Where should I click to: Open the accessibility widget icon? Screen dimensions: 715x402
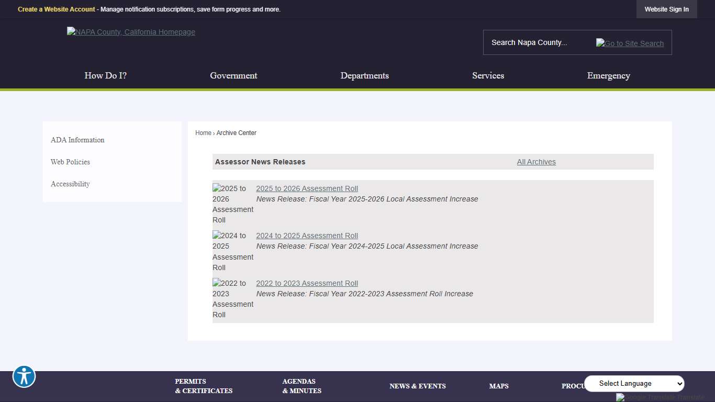24,376
